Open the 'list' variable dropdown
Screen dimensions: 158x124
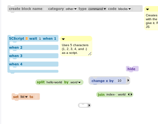pyautogui.click(x=24, y=97)
